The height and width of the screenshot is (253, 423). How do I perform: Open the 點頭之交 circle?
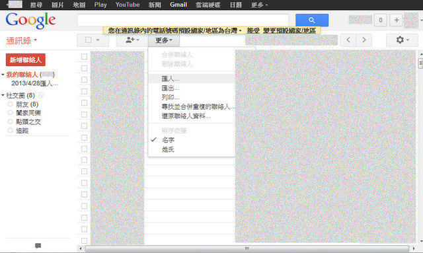coord(28,122)
